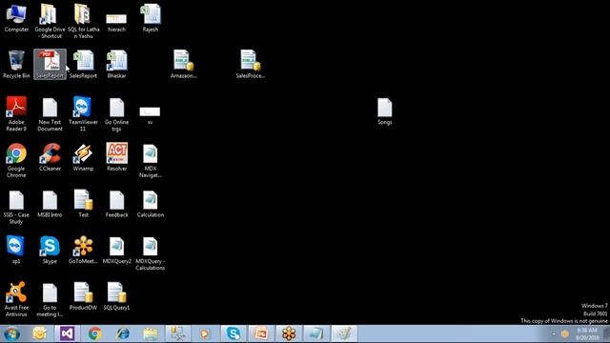Select the SalesProce... file icon
610x343 pixels.
pyautogui.click(x=250, y=65)
